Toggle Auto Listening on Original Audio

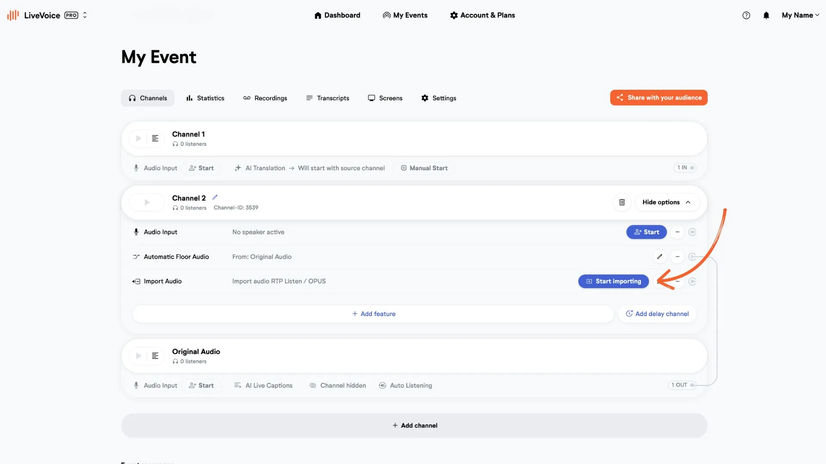pos(405,385)
